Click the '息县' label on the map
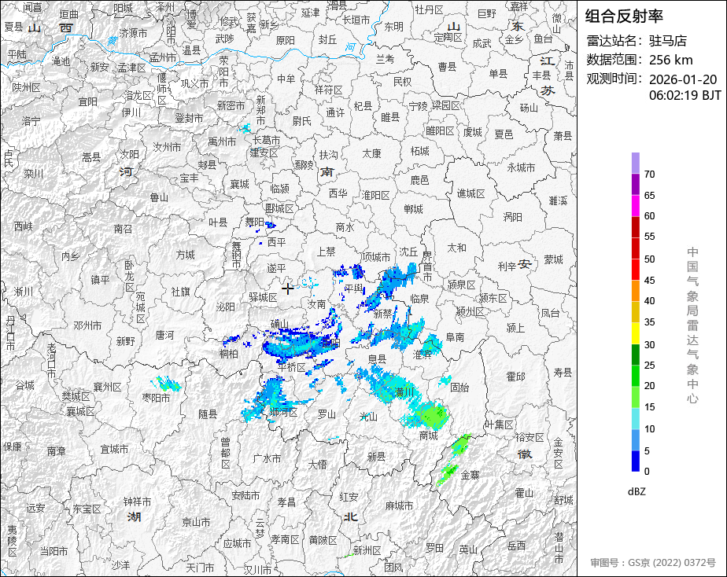Screen dimensions: 727x577 [x=377, y=359]
